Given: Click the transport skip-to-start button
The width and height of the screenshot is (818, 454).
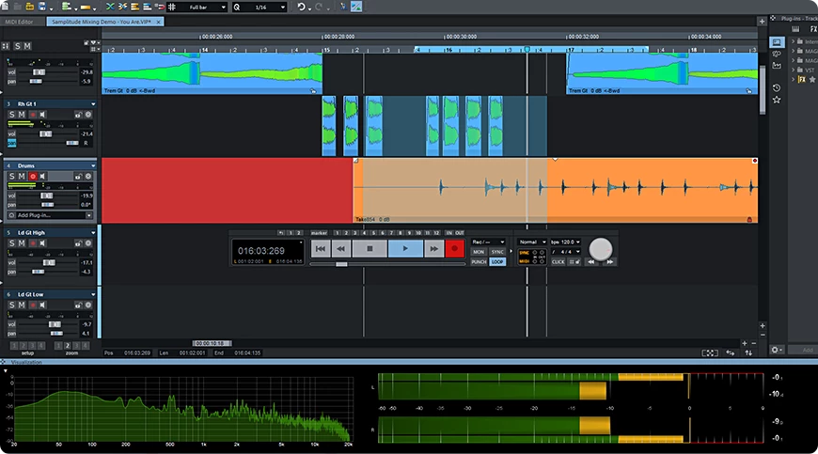Looking at the screenshot, I should tap(321, 248).
